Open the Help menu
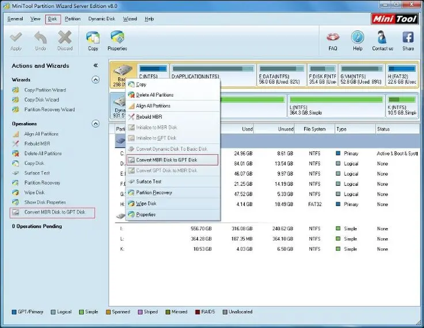424x328 pixels. point(149,18)
